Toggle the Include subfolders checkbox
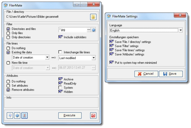Image resolution: width=191 pixels, height=128 pixels. [60, 37]
